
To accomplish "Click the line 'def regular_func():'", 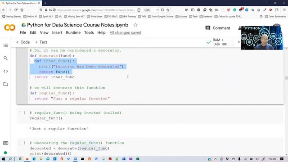I will pyautogui.click(x=52, y=93).
